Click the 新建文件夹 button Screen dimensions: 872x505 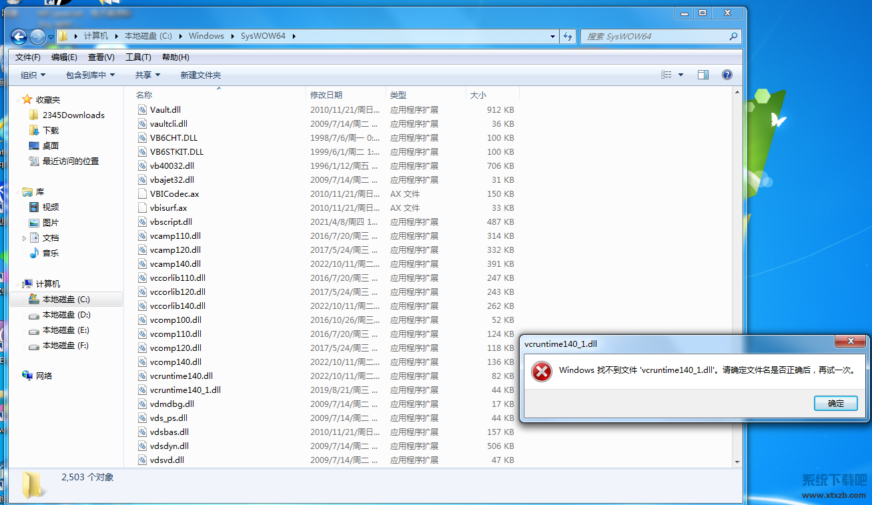[x=200, y=75]
